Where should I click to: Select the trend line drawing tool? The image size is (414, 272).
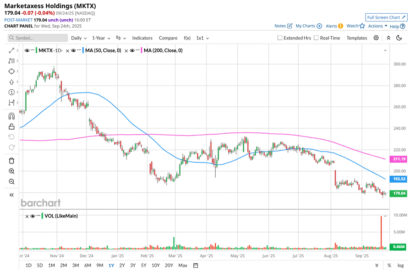pos(11,50)
